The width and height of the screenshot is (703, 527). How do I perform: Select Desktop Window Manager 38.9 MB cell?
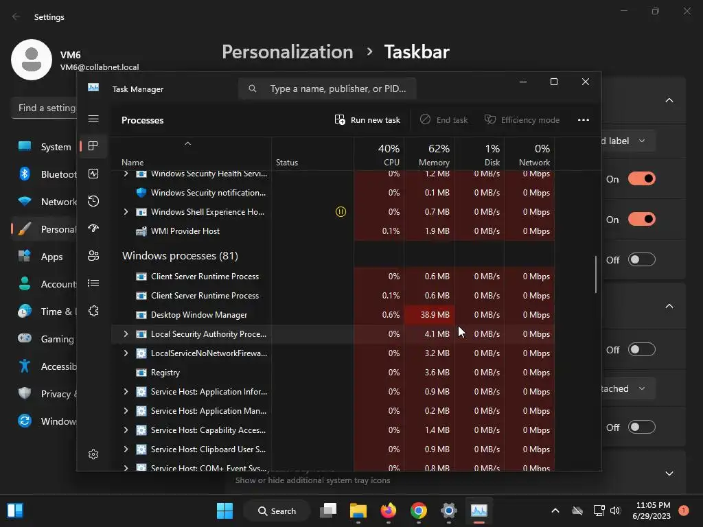click(x=429, y=315)
